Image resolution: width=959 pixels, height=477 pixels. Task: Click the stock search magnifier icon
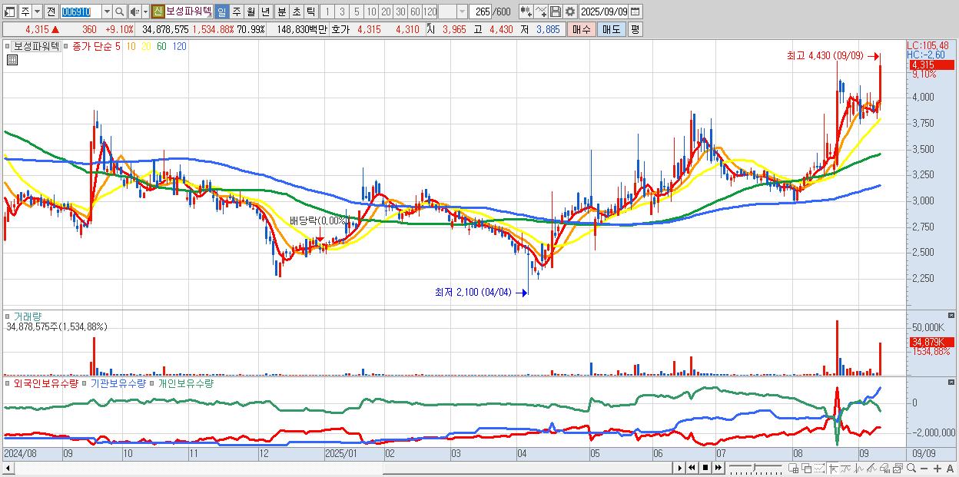pos(120,12)
